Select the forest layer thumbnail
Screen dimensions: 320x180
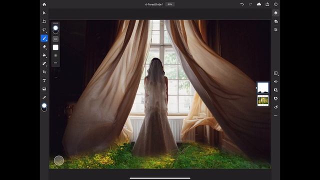pyautogui.click(x=263, y=100)
